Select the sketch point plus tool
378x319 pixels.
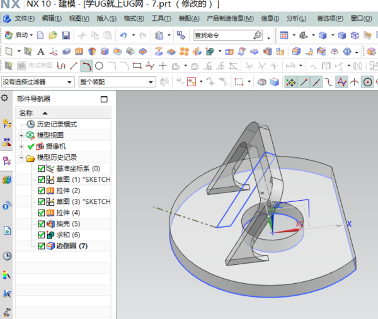[x=163, y=65]
